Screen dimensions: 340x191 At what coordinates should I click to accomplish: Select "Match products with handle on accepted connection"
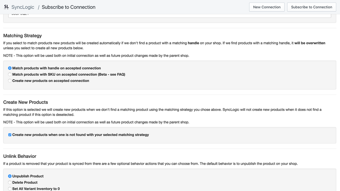[x=10, y=68]
